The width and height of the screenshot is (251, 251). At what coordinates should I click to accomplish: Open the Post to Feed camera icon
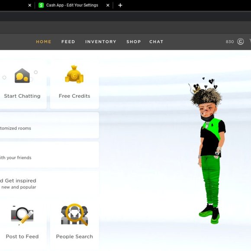[x=22, y=215]
